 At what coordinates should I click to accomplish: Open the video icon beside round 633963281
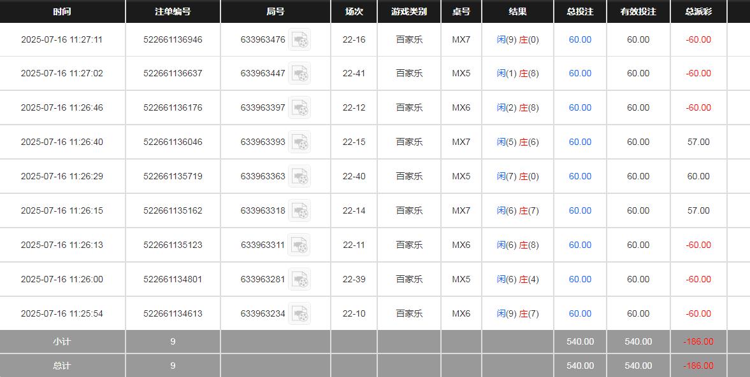pyautogui.click(x=300, y=279)
